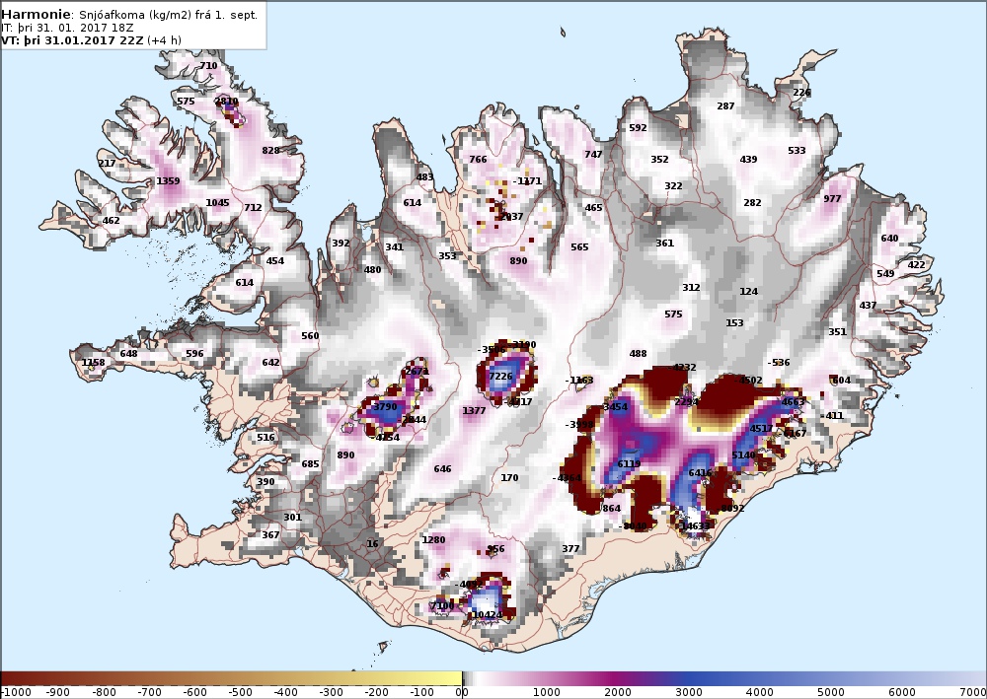Click the 462 value label
Image resolution: width=987 pixels, height=699 pixels.
point(111,221)
